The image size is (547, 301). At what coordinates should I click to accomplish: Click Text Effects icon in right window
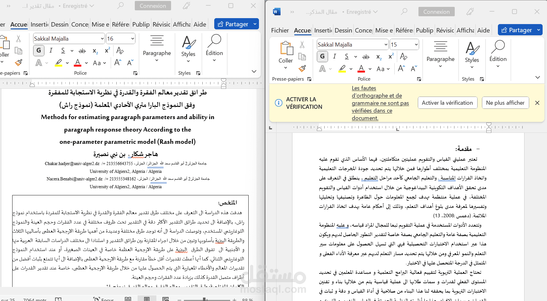point(322,69)
